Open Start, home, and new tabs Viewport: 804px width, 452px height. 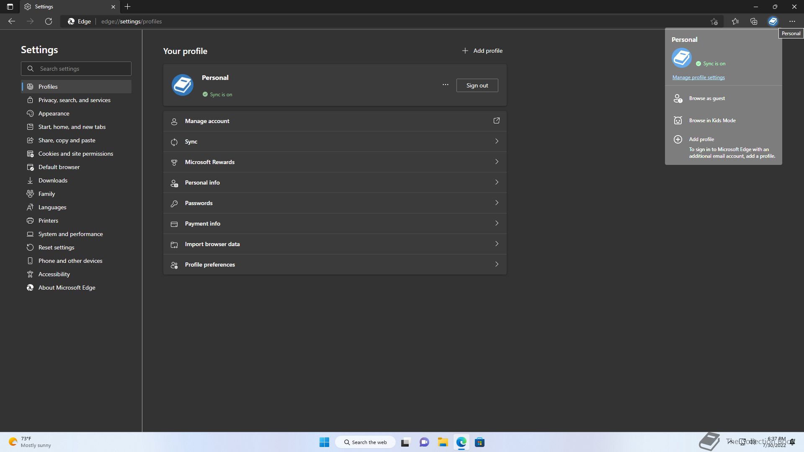click(76, 127)
